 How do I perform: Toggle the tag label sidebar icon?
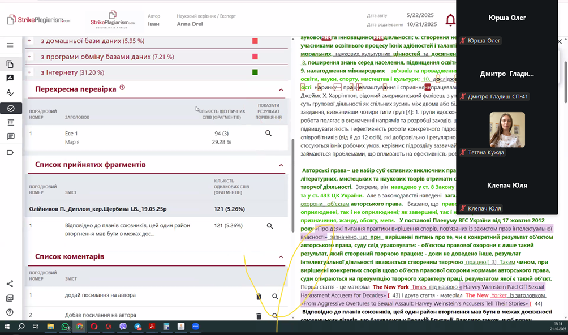(x=10, y=153)
